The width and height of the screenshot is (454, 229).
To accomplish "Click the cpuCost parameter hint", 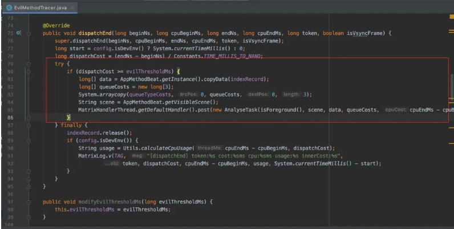I will 395,110.
